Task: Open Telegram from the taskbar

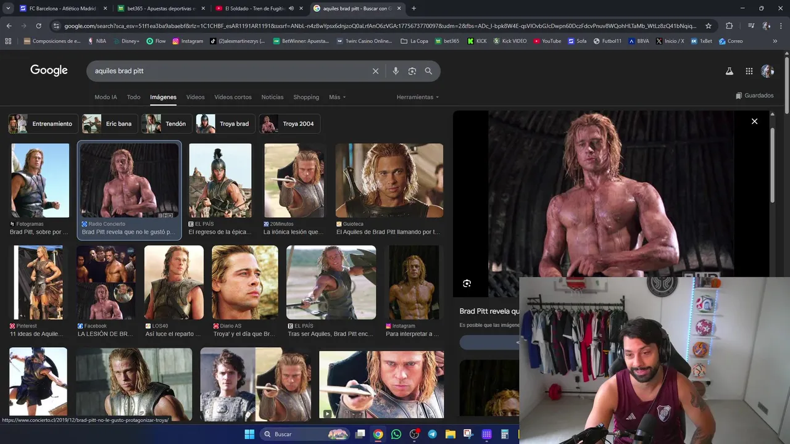Action: pos(432,434)
